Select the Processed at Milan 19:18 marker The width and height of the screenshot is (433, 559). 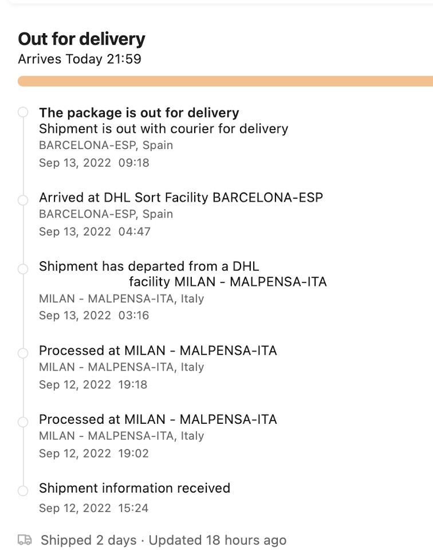pyautogui.click(x=23, y=353)
